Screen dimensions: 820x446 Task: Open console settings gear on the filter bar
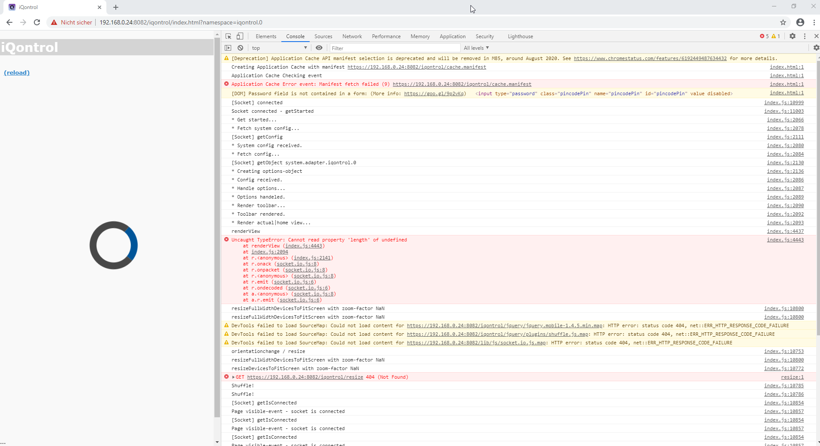(816, 48)
